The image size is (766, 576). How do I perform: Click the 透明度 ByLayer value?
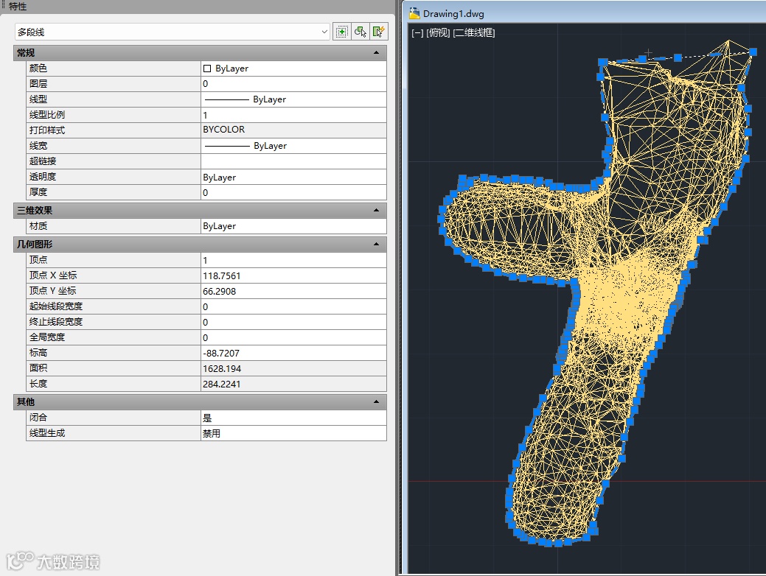tap(293, 177)
